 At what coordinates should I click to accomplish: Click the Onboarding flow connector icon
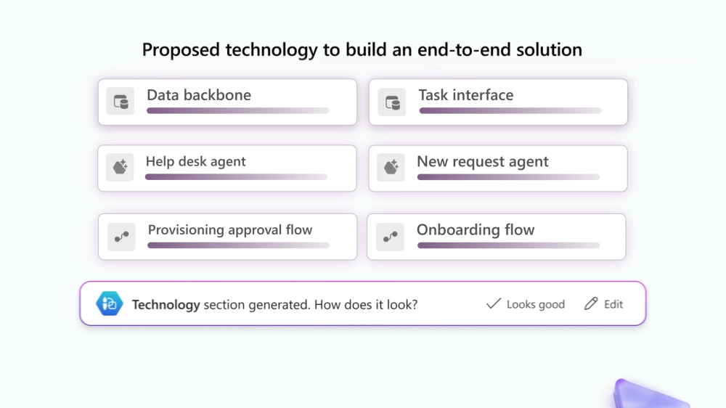tap(390, 237)
